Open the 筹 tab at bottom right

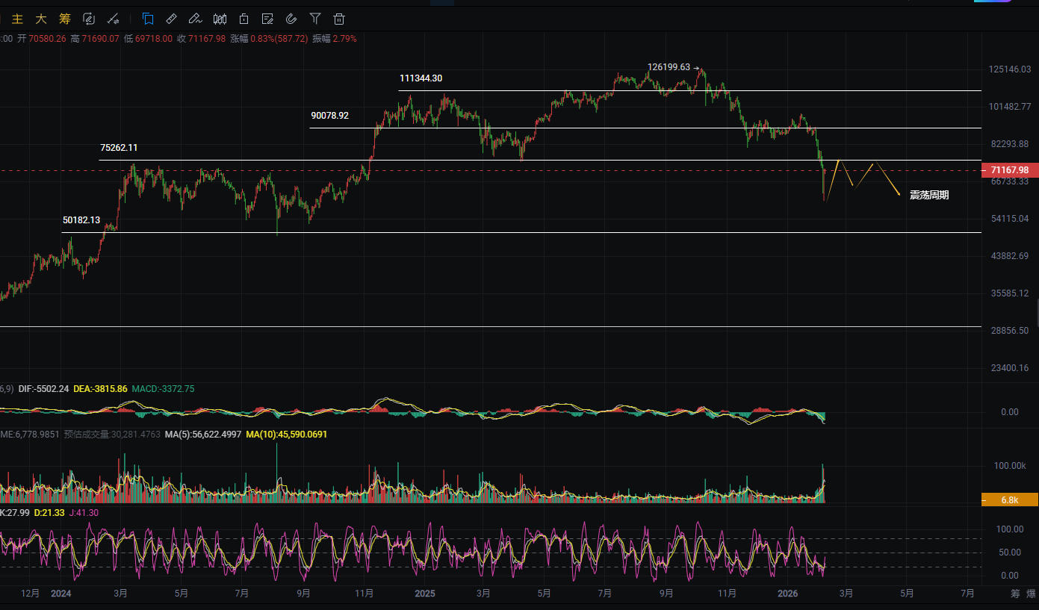pos(1015,594)
